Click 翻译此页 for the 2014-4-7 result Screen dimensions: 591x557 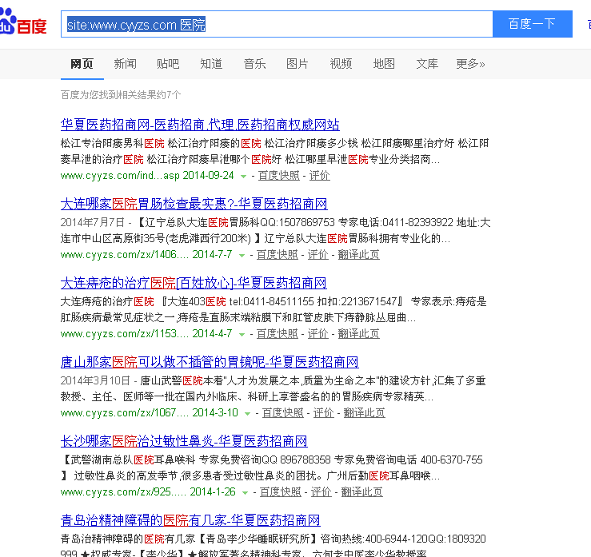(359, 334)
